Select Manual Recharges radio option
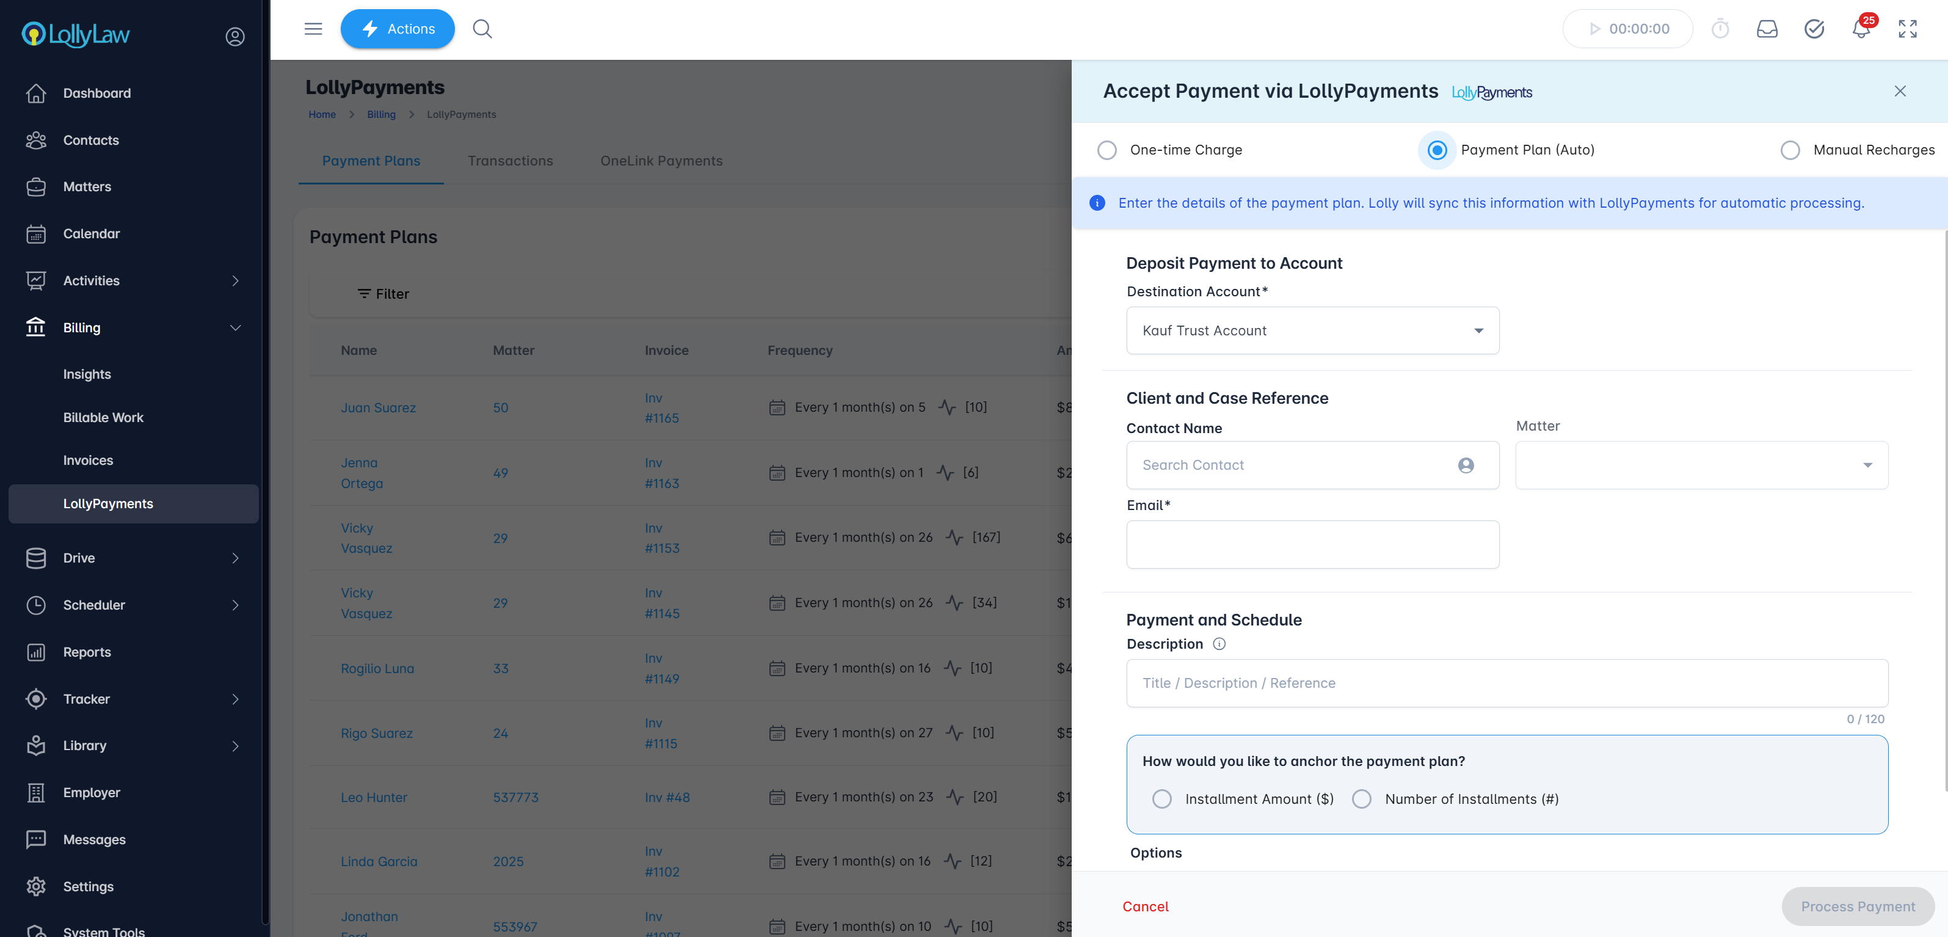The width and height of the screenshot is (1948, 937). 1790,150
